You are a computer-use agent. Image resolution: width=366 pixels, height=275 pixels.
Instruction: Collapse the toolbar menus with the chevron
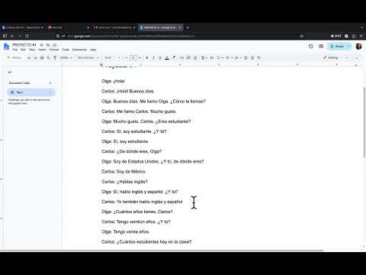(357, 58)
